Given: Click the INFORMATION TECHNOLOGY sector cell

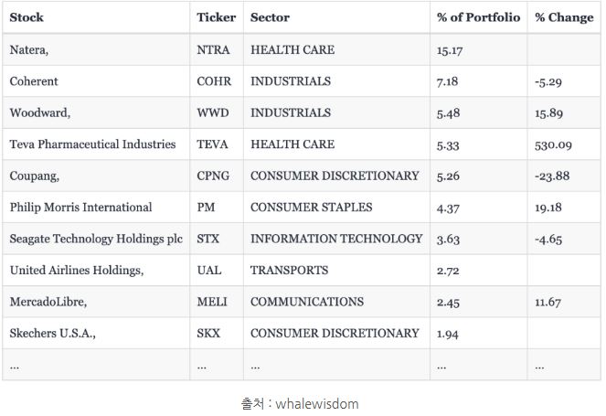Looking at the screenshot, I should (336, 239).
